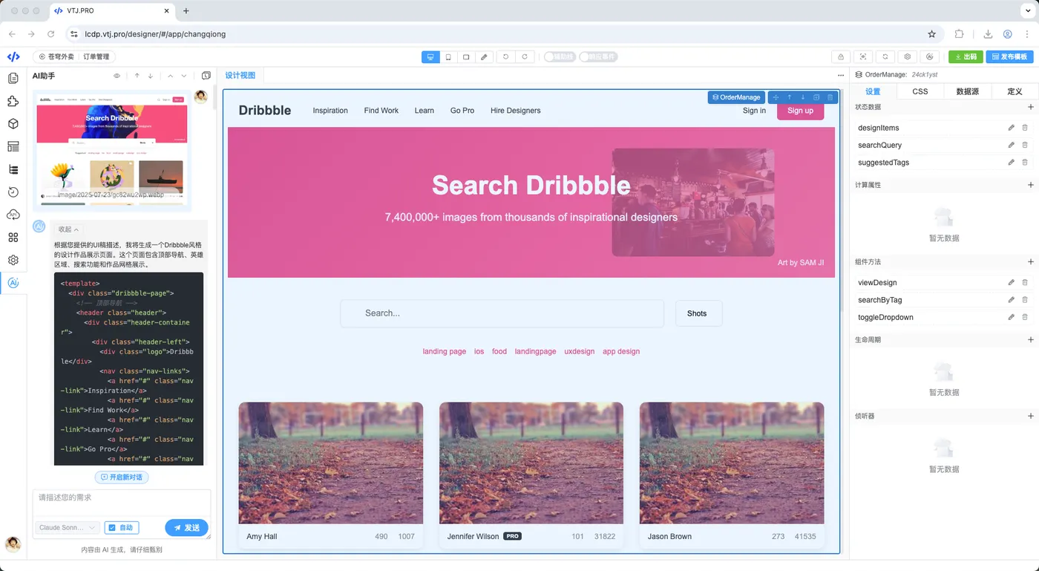Screen dimensions: 1039x571
Task: Edit the designItems state entry
Action: point(1011,128)
